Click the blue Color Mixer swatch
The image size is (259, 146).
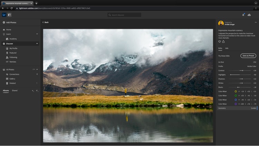[236, 100]
